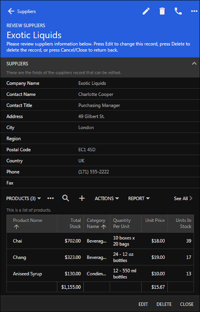Image resolution: width=200 pixels, height=312 pixels.
Task: Click the Fax field label
Action: 10,183
